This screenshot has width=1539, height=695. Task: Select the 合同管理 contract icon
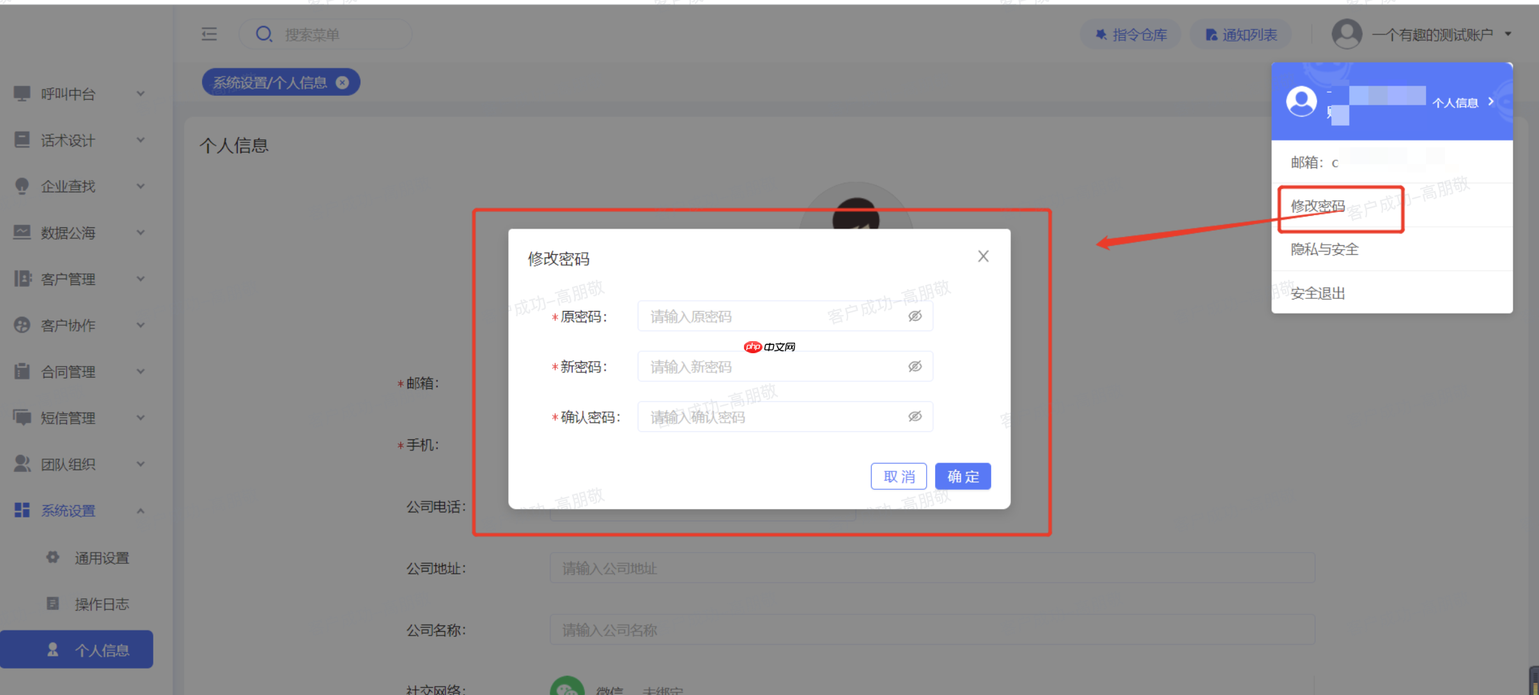coord(21,371)
